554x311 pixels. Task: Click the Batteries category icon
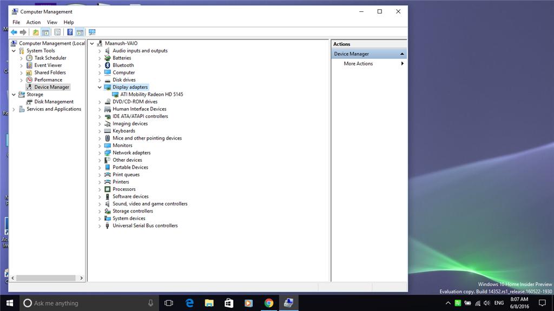coord(108,58)
